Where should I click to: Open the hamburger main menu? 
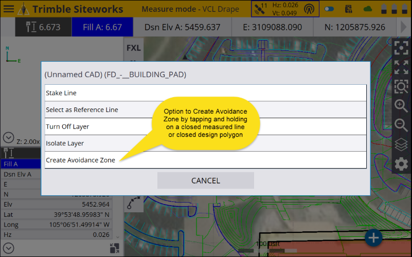9,9
